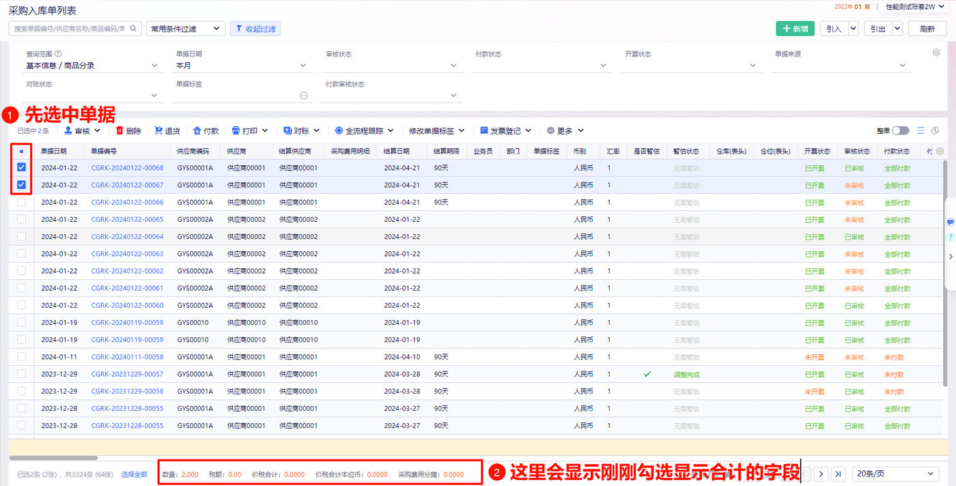Screen dimensions: 956x486
Task: Expand the 引入 arrow menu
Action: pyautogui.click(x=853, y=29)
